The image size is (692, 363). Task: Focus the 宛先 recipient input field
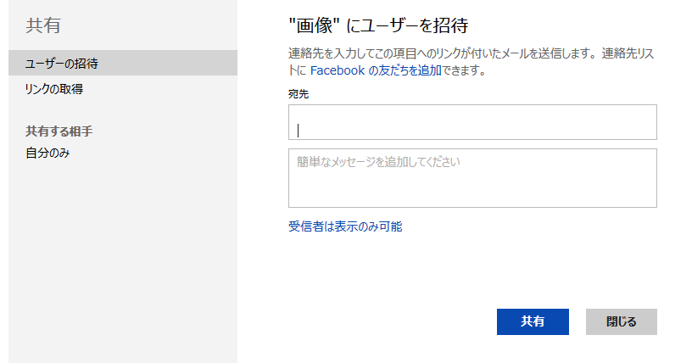[x=472, y=122]
